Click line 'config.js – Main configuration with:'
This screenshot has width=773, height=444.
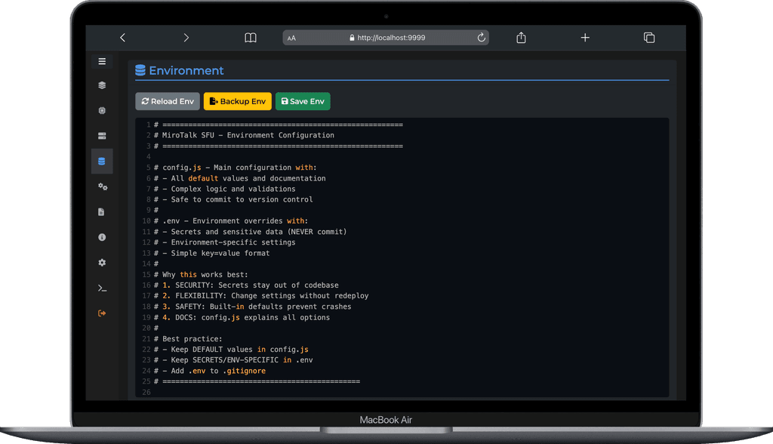239,168
